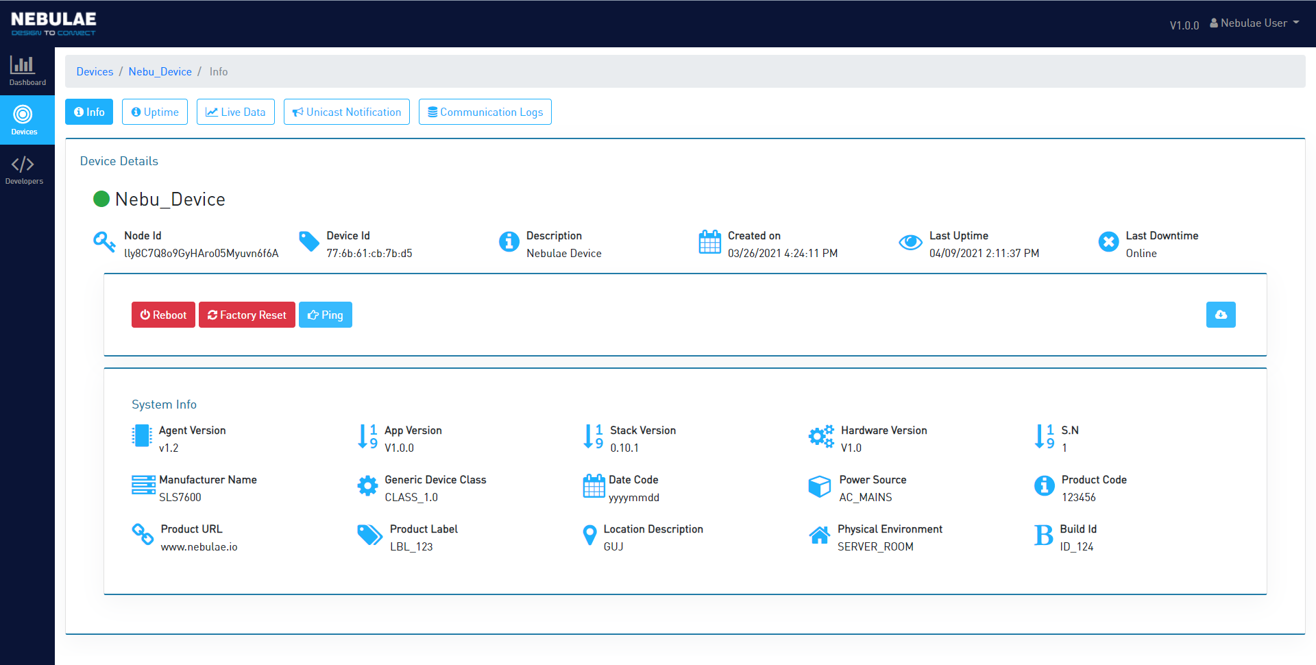This screenshot has height=665, width=1316.
Task: Click the Nebu_Device title heading
Action: [170, 199]
